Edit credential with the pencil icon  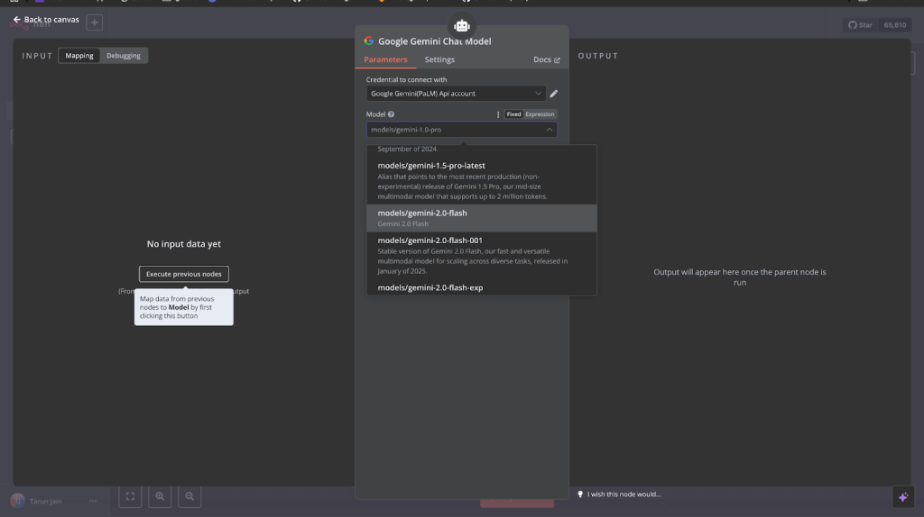[x=553, y=94]
